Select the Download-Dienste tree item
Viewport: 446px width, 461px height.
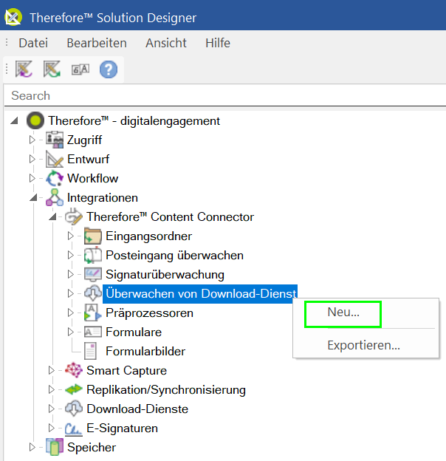tap(137, 409)
